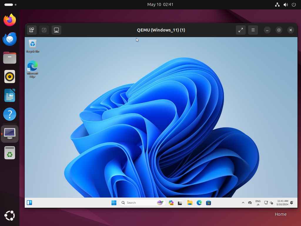
Task: Open Microsoft Store from the taskbar
Action: (x=208, y=202)
